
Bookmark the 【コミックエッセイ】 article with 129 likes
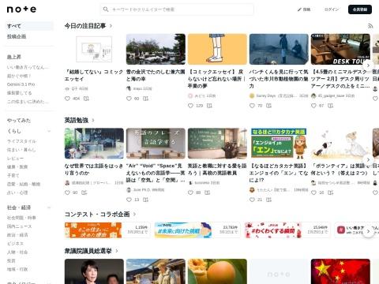click(x=209, y=106)
